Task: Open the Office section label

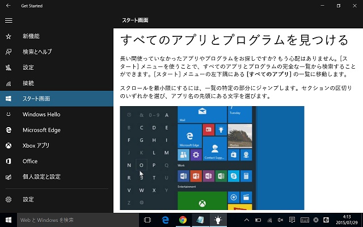Action: [x=30, y=161]
